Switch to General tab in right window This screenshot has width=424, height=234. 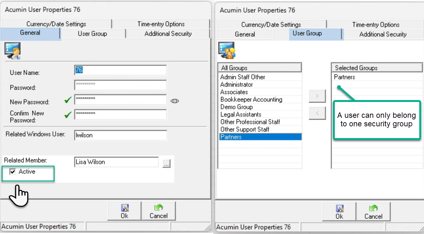pos(245,34)
